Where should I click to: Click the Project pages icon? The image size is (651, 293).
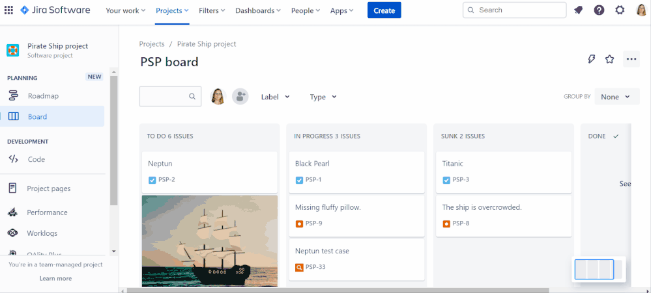click(13, 188)
